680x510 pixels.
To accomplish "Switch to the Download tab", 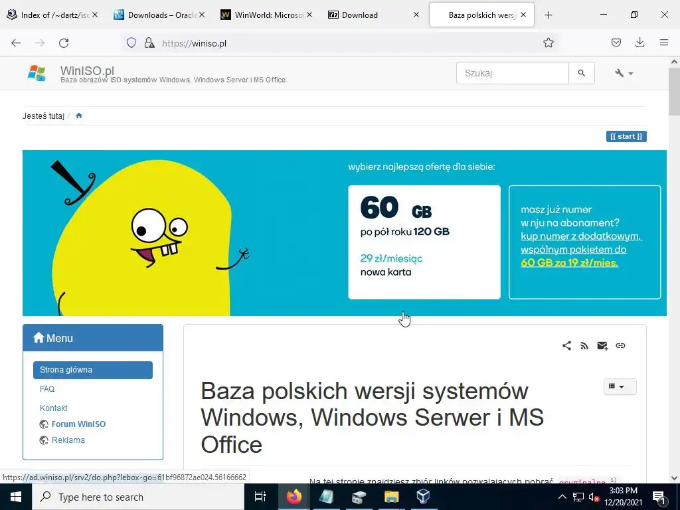I will pyautogui.click(x=373, y=15).
